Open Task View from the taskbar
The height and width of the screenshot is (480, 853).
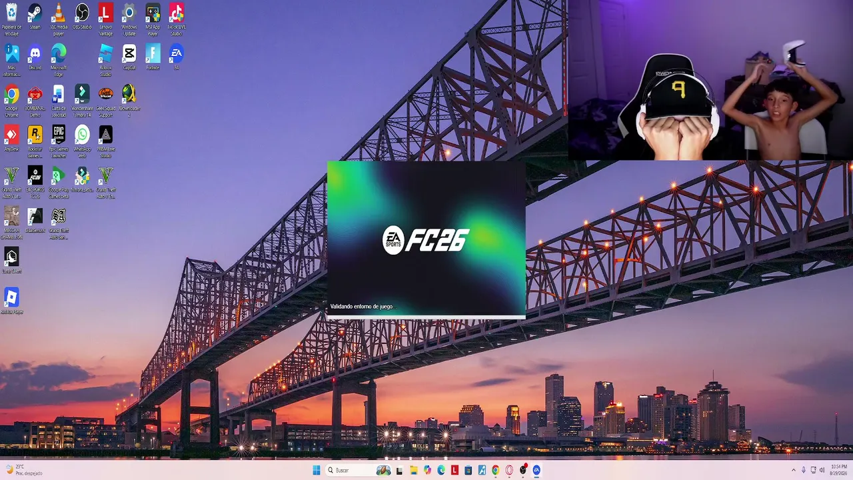click(x=399, y=470)
